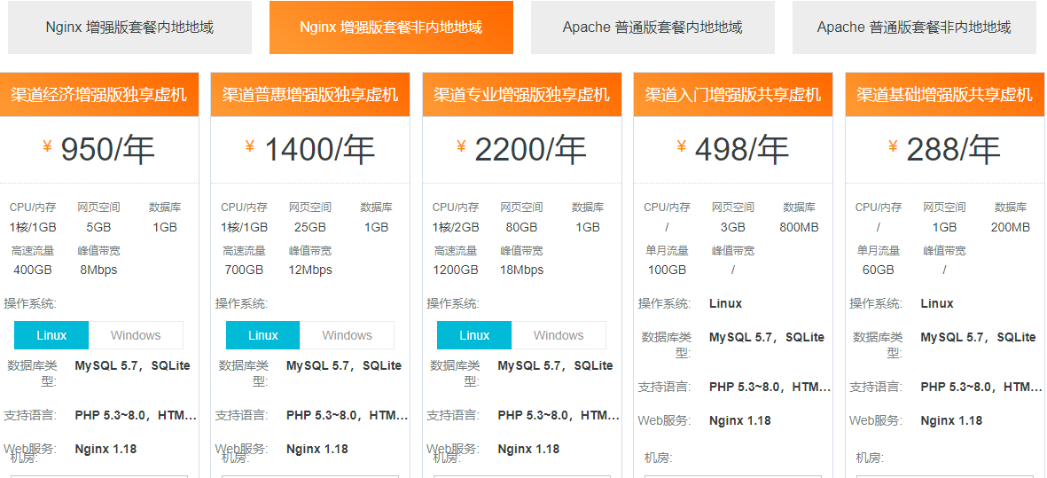Pick Windows for 渠道普惠增强版独享虚机
The width and height of the screenshot is (1047, 478).
[347, 335]
